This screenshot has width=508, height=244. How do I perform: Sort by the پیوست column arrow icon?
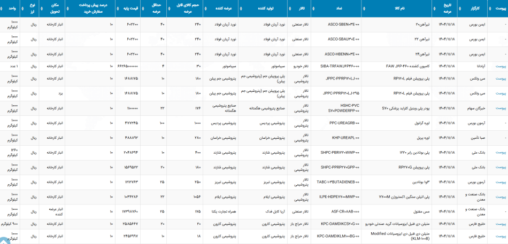[490, 9]
